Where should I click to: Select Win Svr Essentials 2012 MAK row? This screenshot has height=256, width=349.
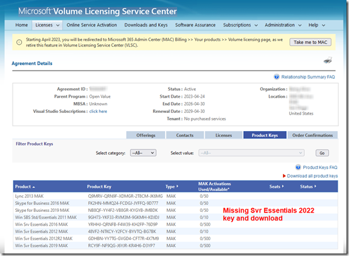[x=175, y=231]
